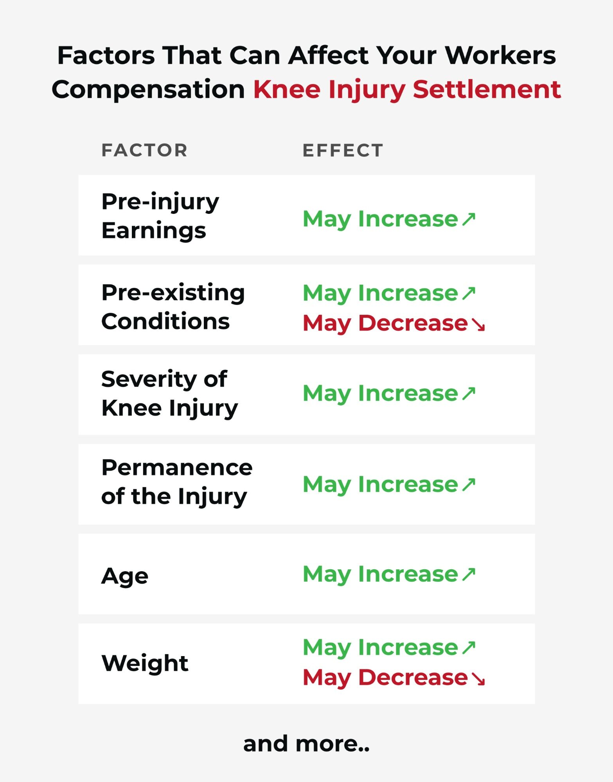Select the EFFECT column header
Screen dimensions: 613x782
(x=343, y=150)
